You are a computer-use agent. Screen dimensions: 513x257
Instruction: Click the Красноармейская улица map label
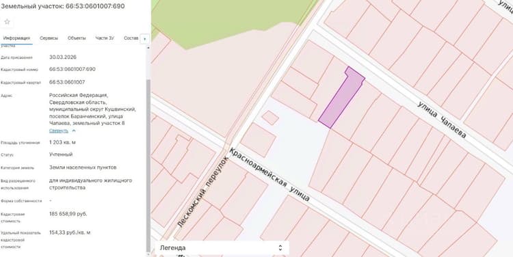tap(269, 174)
